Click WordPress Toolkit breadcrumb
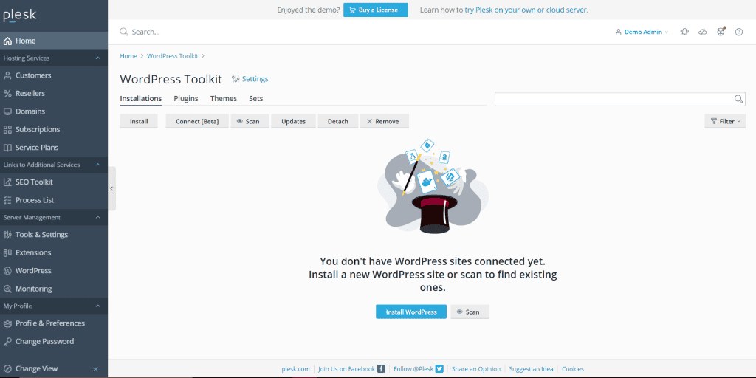756x378 pixels. (173, 56)
